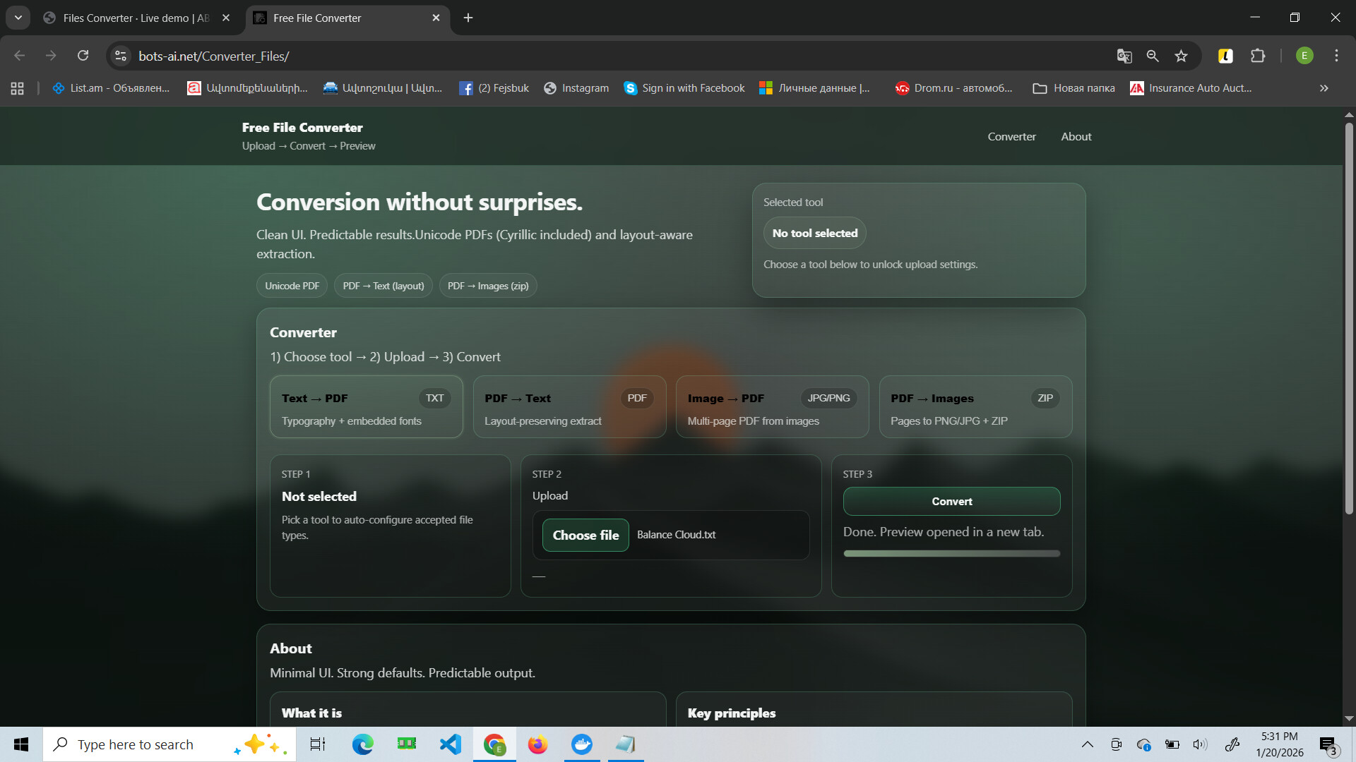
Task: Open the Instagram bookmark
Action: [576, 87]
